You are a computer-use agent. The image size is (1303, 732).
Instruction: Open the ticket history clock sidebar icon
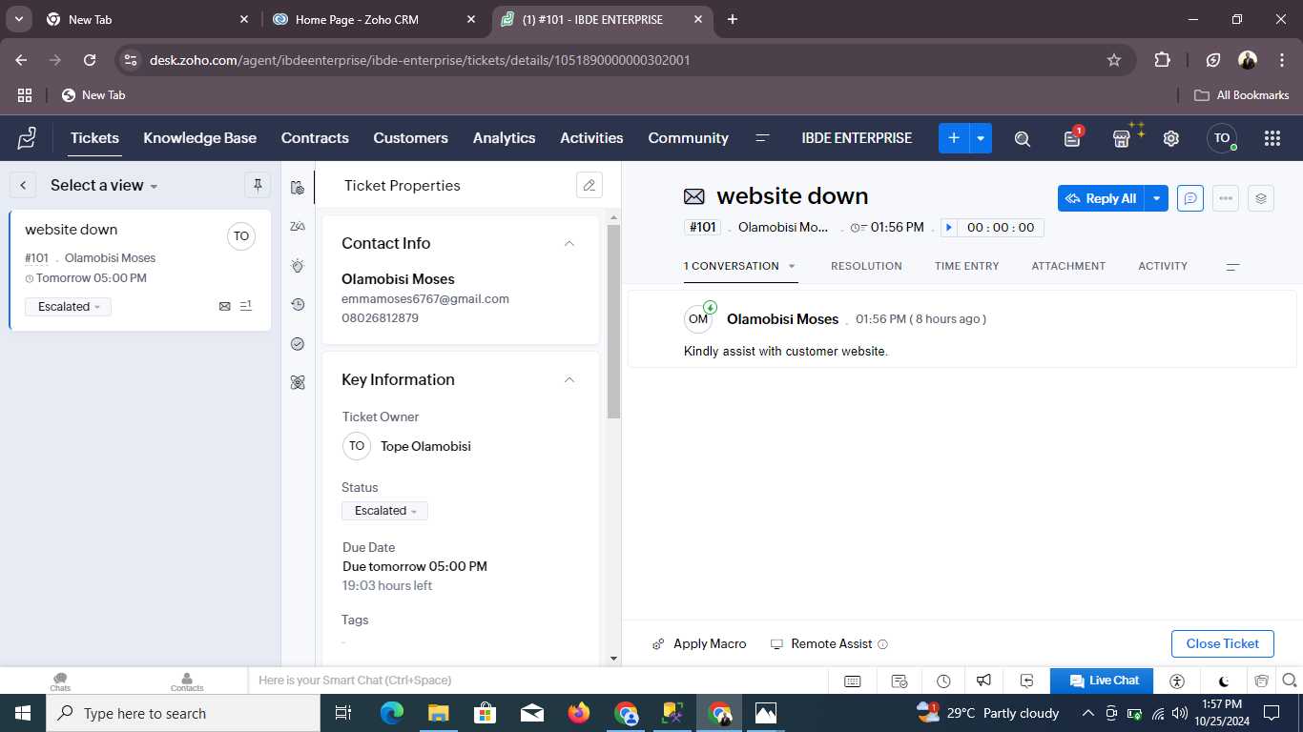(x=298, y=305)
